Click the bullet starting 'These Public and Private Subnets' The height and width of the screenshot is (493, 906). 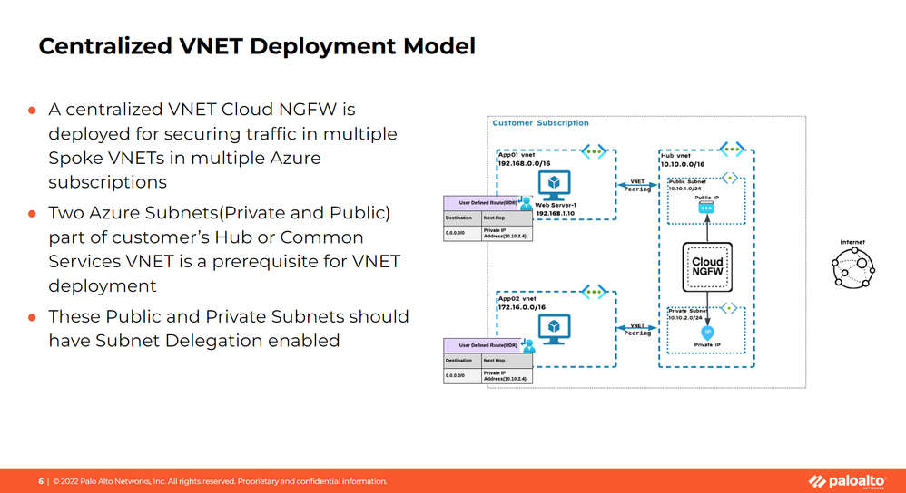(x=228, y=328)
